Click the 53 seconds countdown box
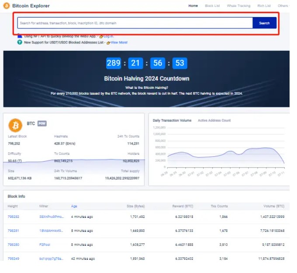The image size is (297, 273). tap(180, 63)
